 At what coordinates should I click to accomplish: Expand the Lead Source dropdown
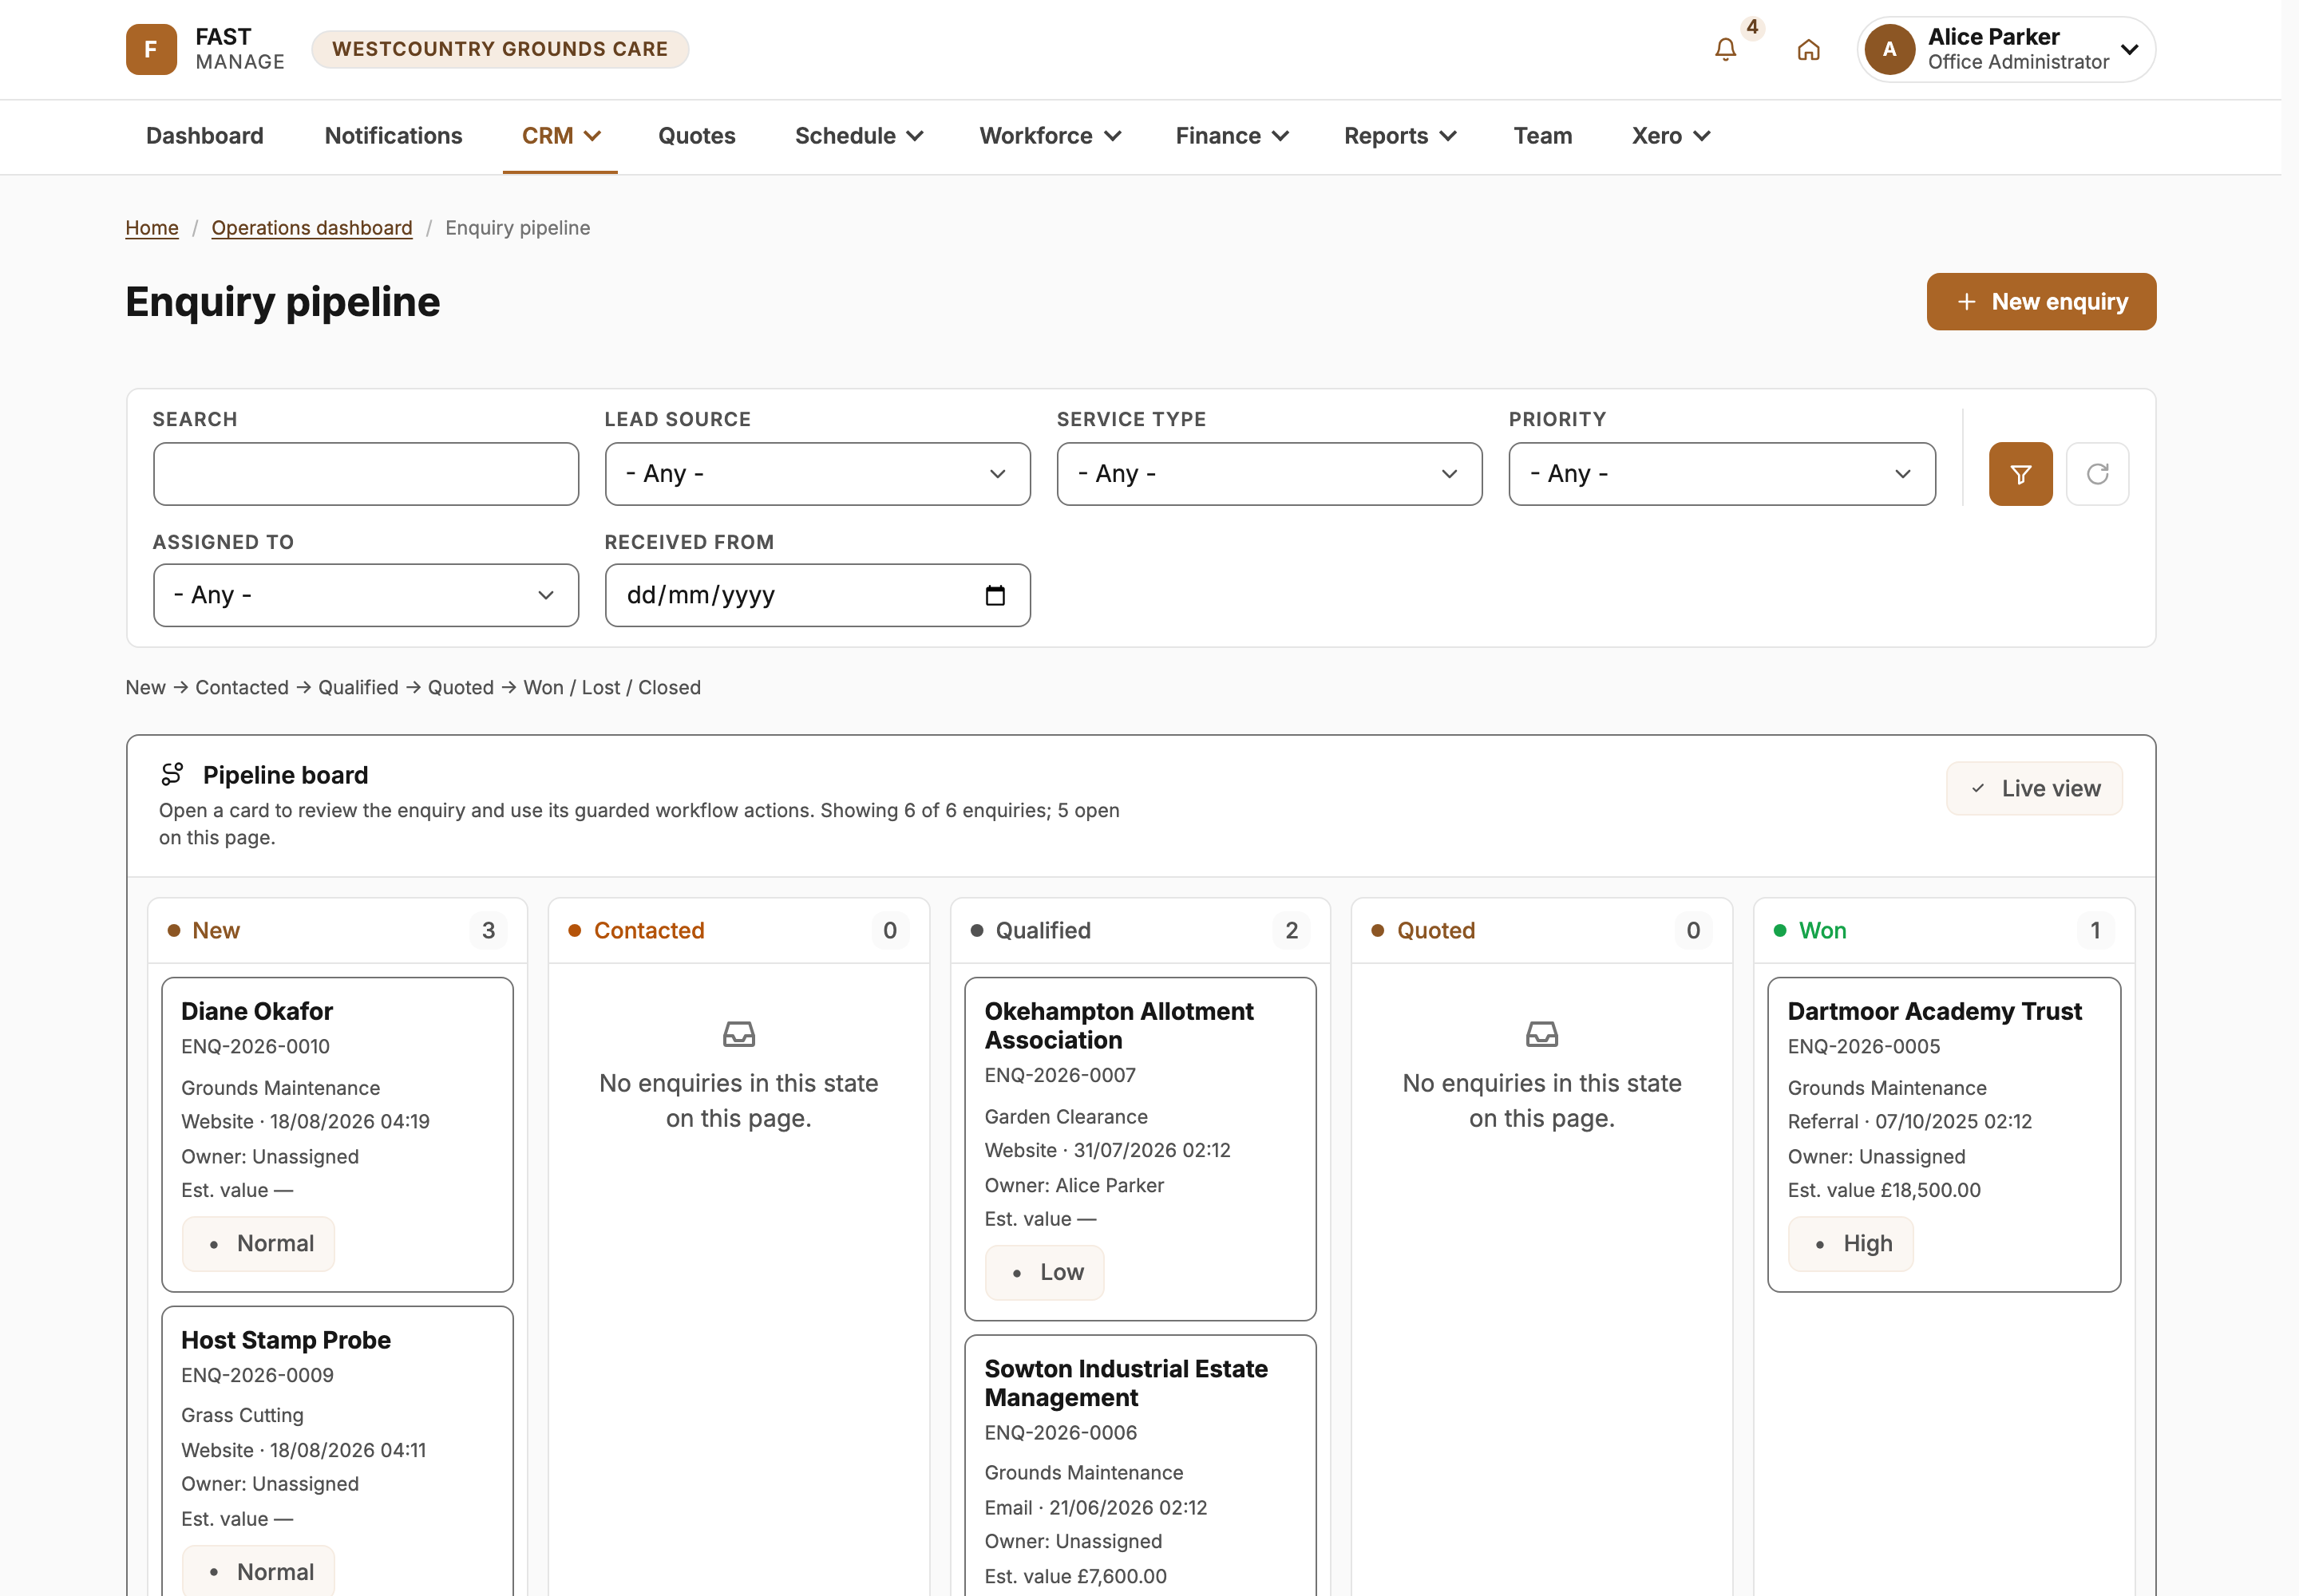pyautogui.click(x=817, y=474)
